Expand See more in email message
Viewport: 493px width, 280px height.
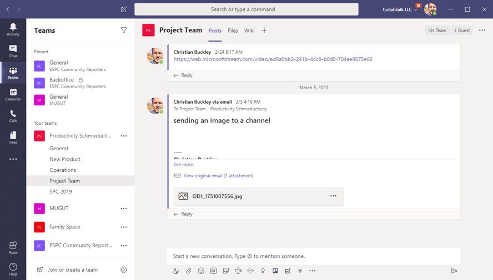point(183,164)
